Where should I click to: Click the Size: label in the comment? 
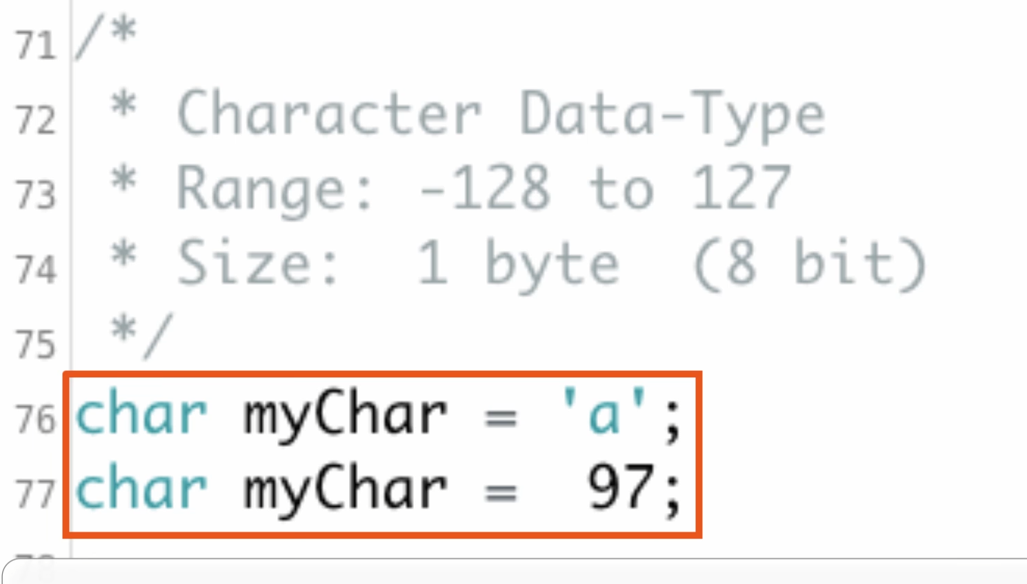pyautogui.click(x=259, y=263)
